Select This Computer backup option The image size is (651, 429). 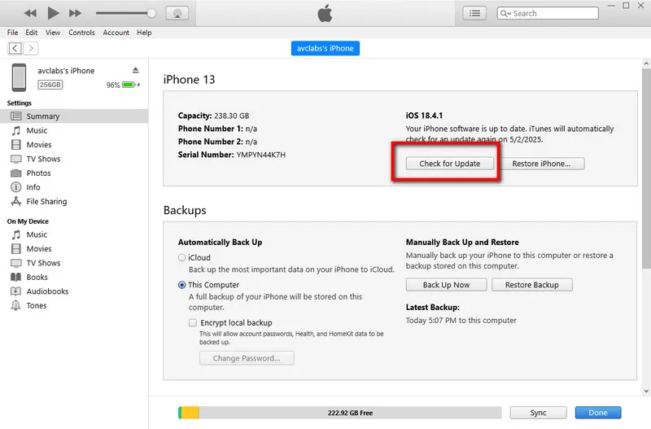[182, 285]
